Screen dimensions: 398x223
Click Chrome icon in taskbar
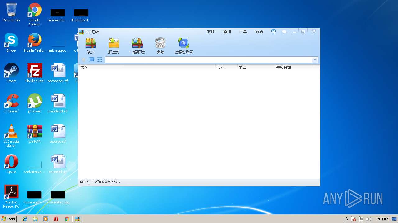coord(67,219)
